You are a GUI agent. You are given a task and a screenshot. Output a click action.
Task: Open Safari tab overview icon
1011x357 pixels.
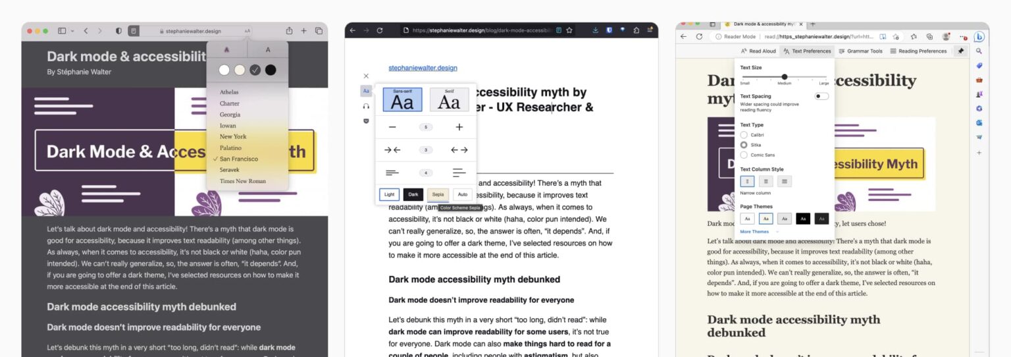pos(319,31)
